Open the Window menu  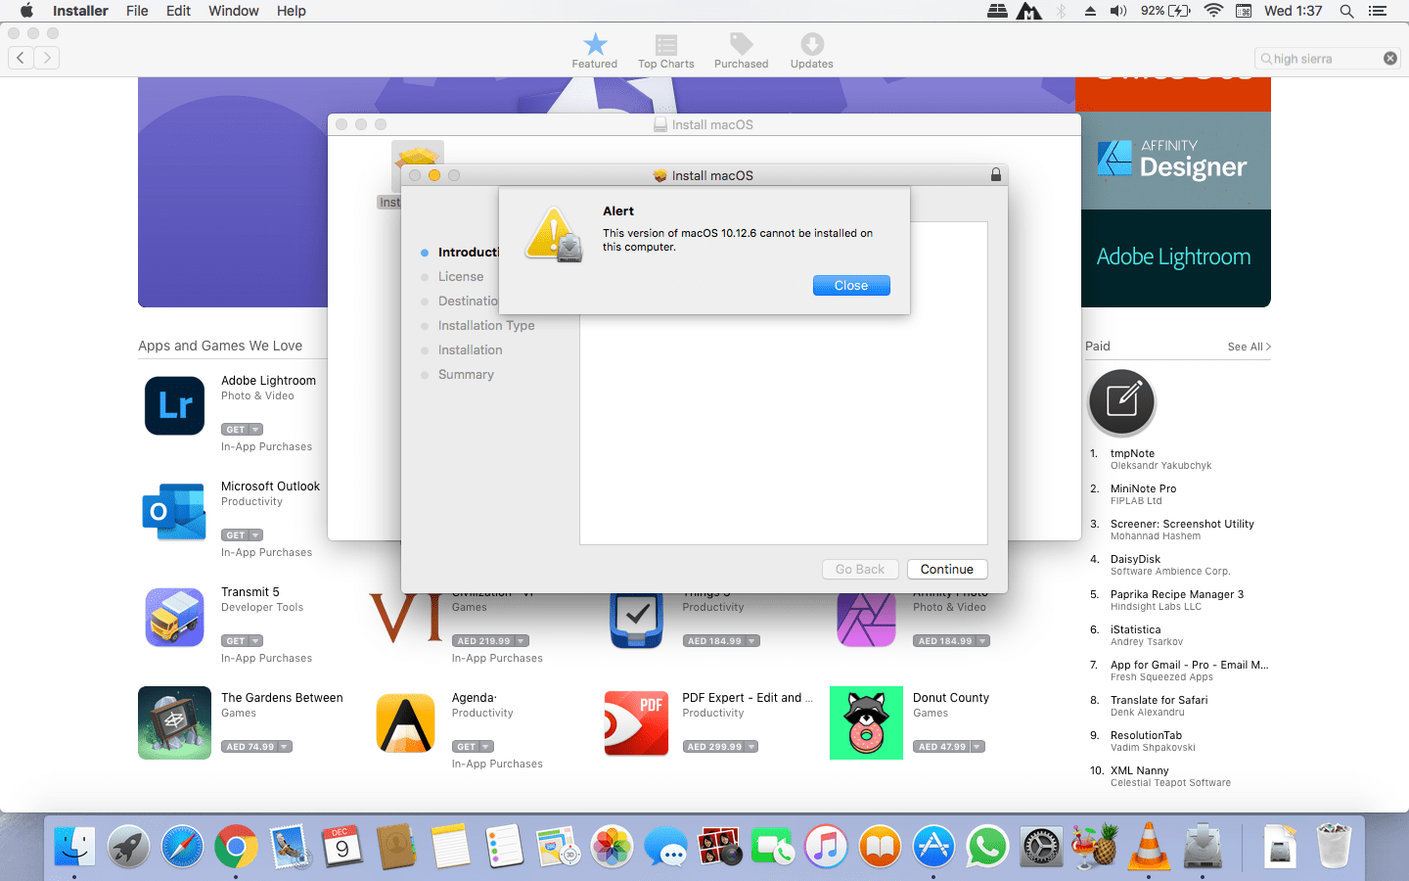[x=234, y=11]
